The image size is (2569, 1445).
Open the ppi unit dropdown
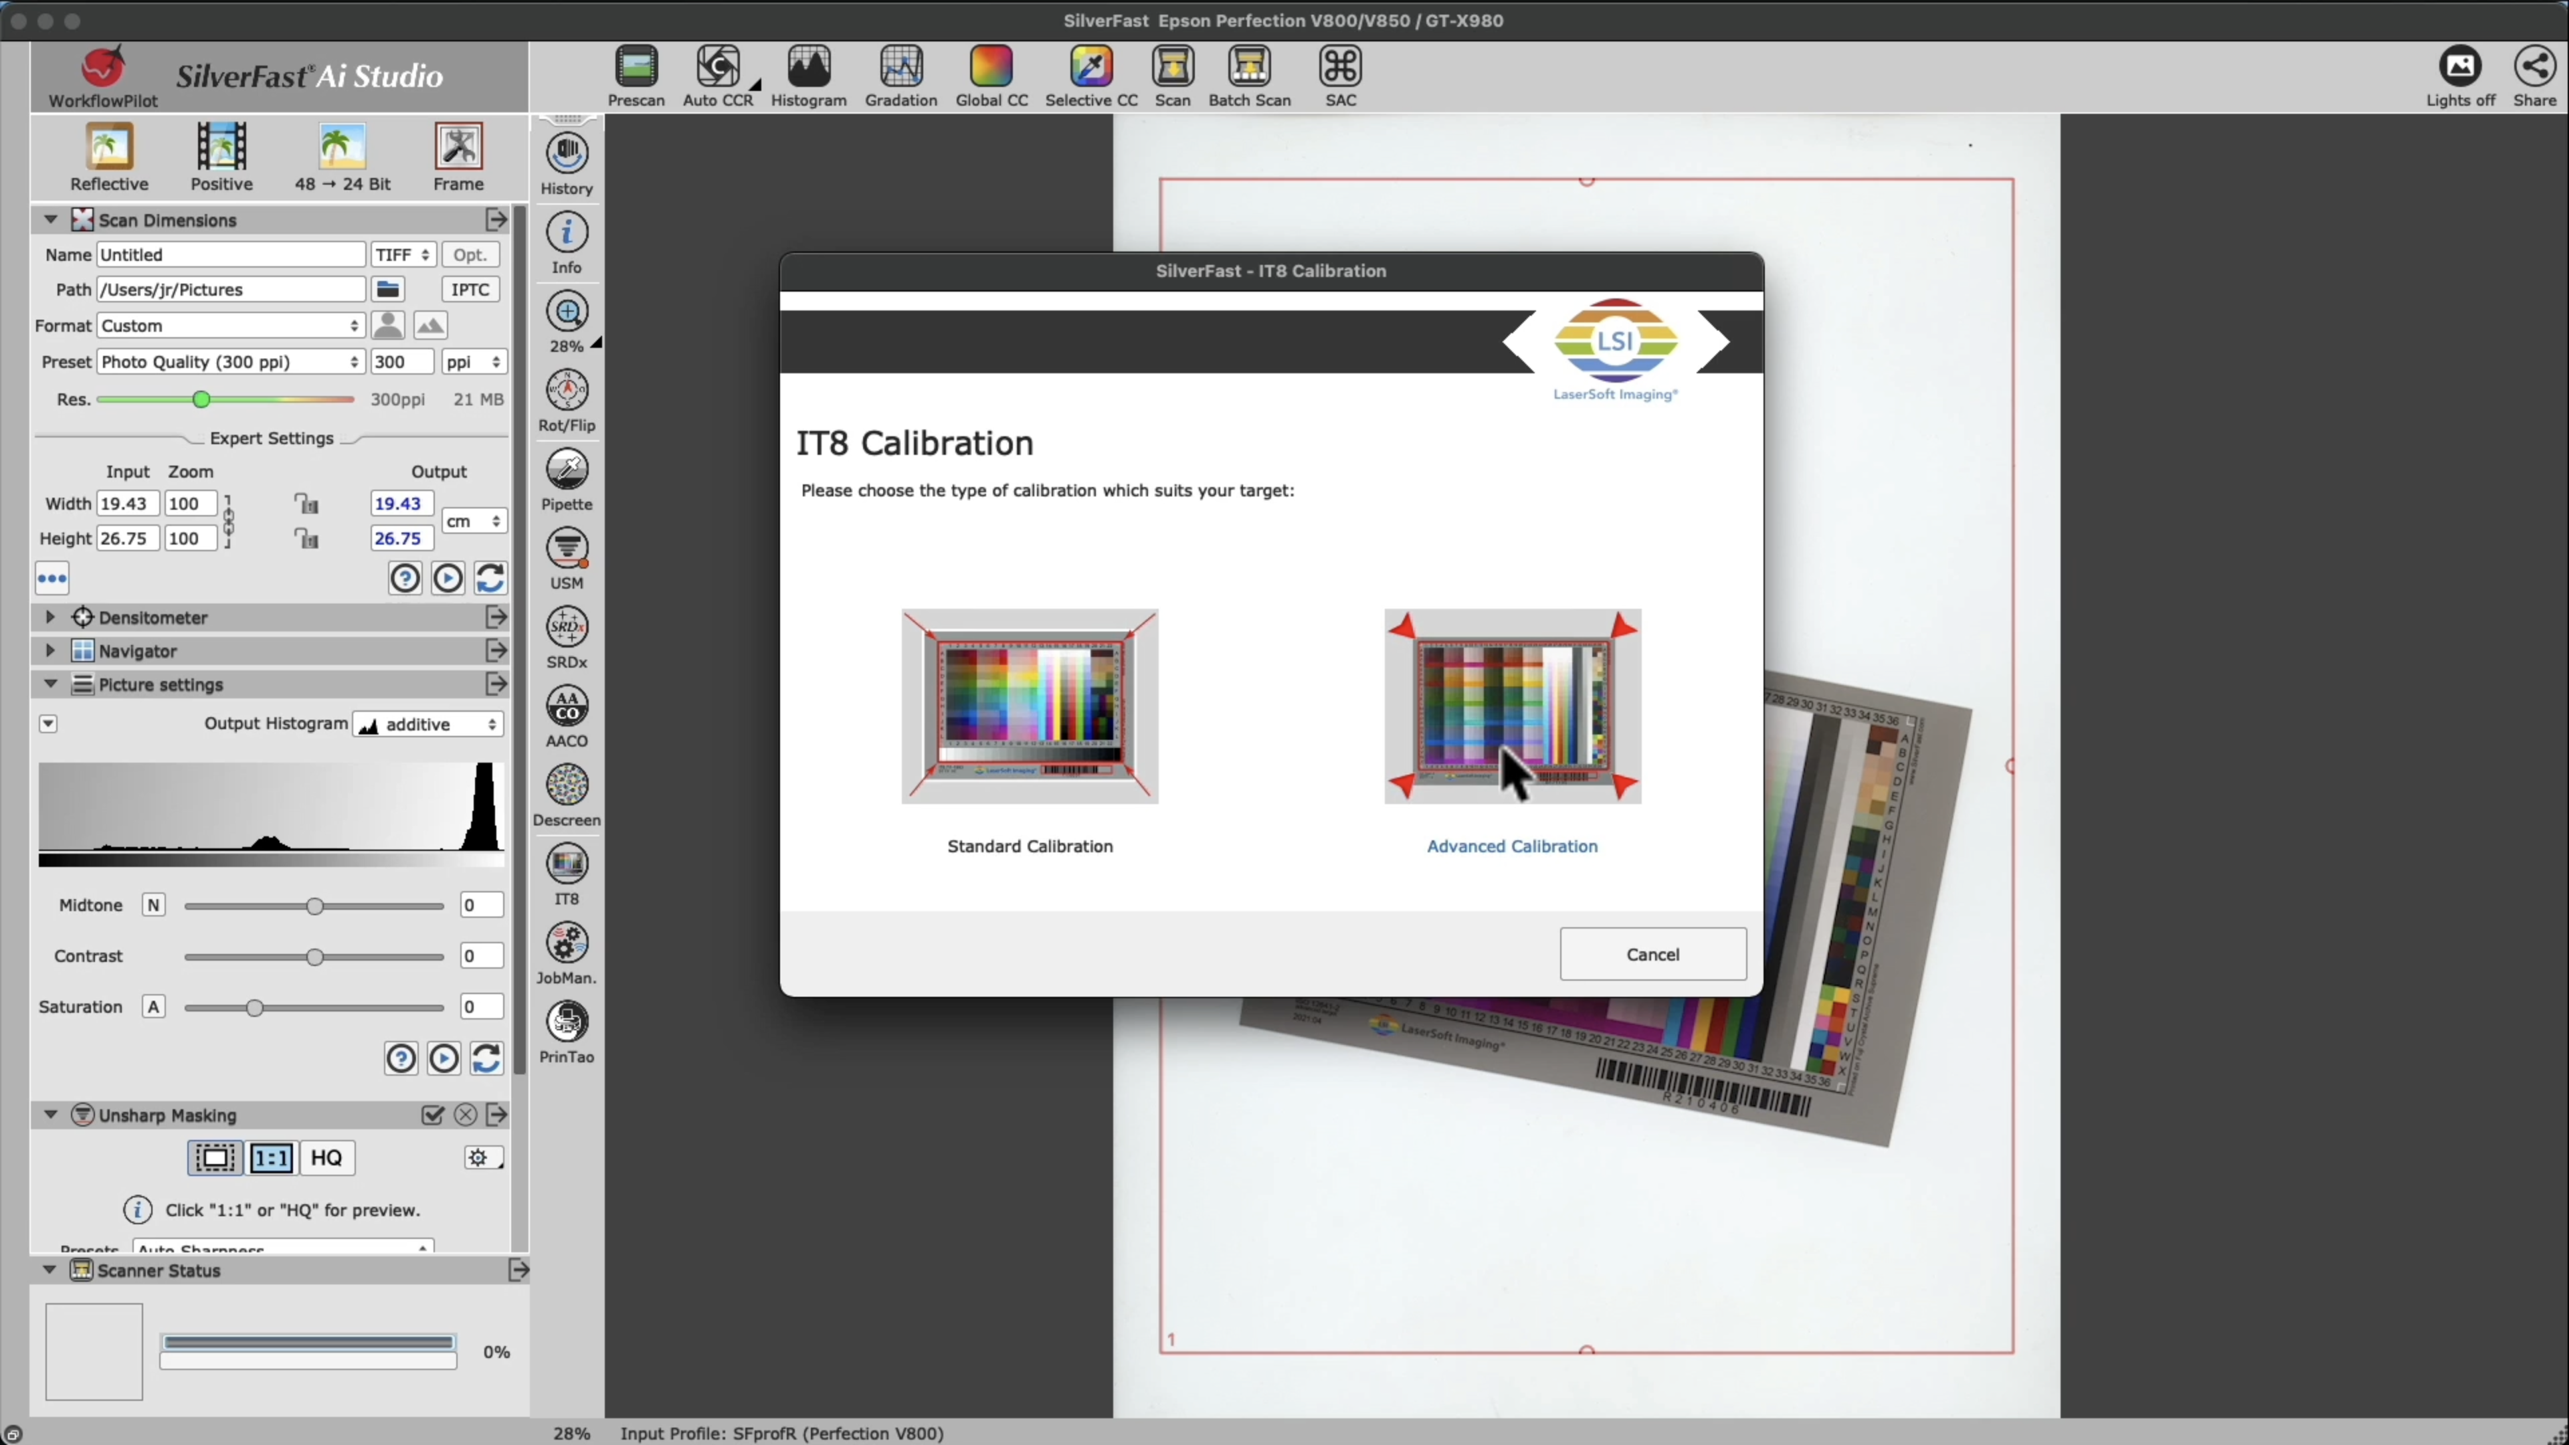coord(475,361)
